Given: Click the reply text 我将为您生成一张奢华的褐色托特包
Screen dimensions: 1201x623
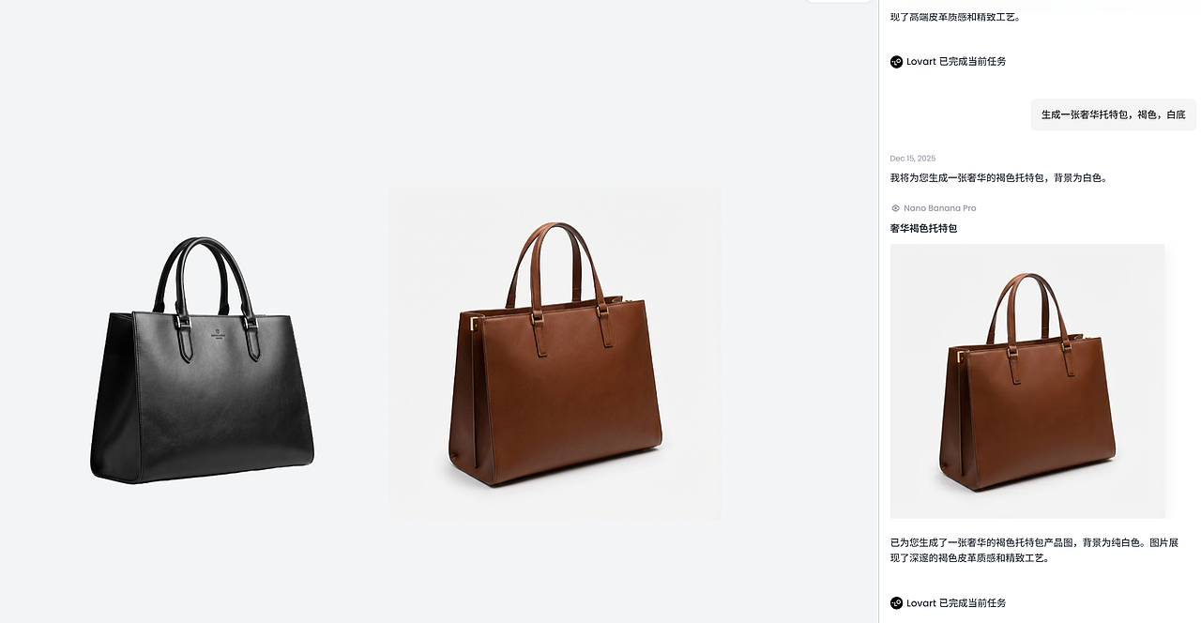Looking at the screenshot, I should [998, 178].
